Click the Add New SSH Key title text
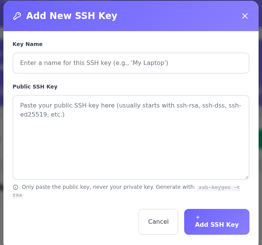Screen dimensions: 262x245 coord(72,16)
